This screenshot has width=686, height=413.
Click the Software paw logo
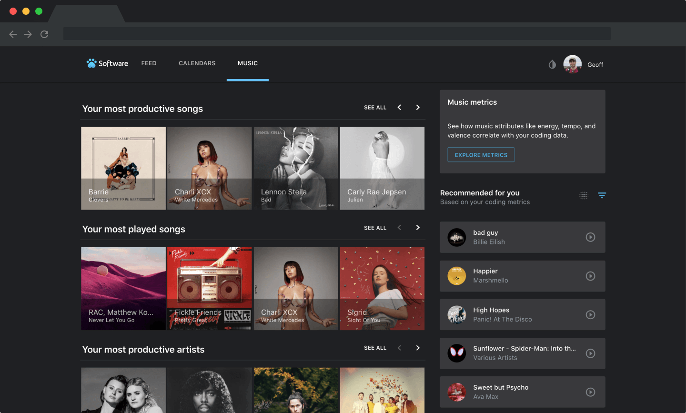[x=91, y=63]
